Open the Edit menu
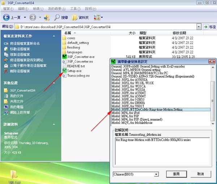The width and height of the screenshot is (217, 184). (x=24, y=8)
